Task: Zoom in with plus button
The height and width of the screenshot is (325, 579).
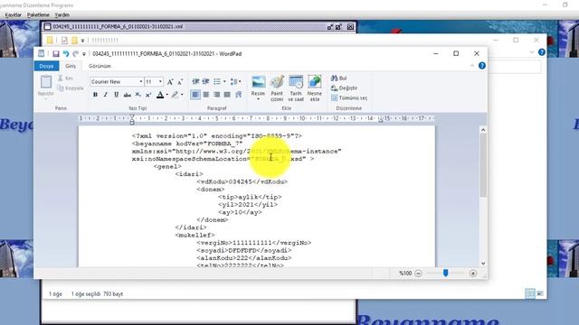Action: coord(473,274)
